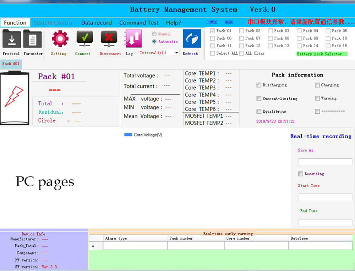Screen dimensions: 355x271
Task: Switch to the Pack #01 tab
Action: click(x=11, y=64)
